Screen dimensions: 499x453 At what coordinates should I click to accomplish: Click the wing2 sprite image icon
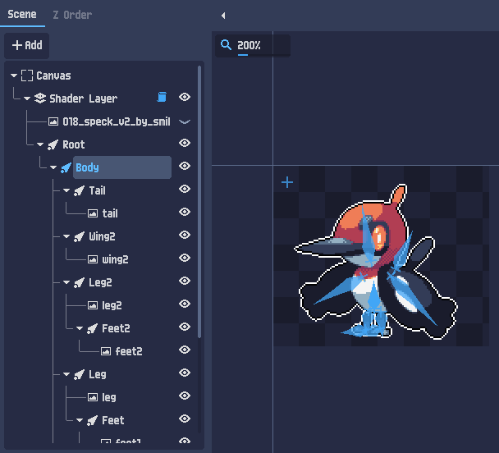tap(93, 259)
